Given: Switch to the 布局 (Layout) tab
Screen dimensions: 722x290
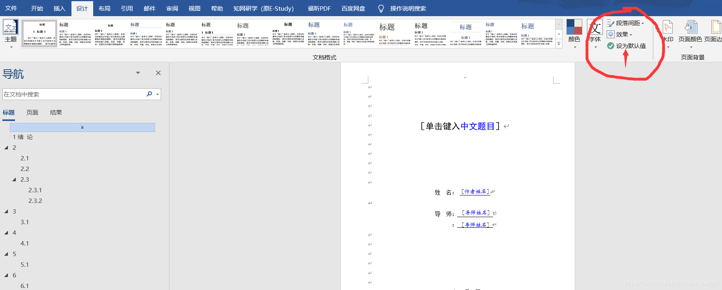Looking at the screenshot, I should [105, 8].
